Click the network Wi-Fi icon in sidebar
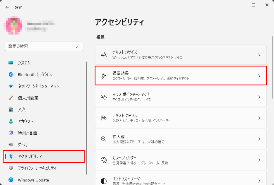 tap(11, 86)
